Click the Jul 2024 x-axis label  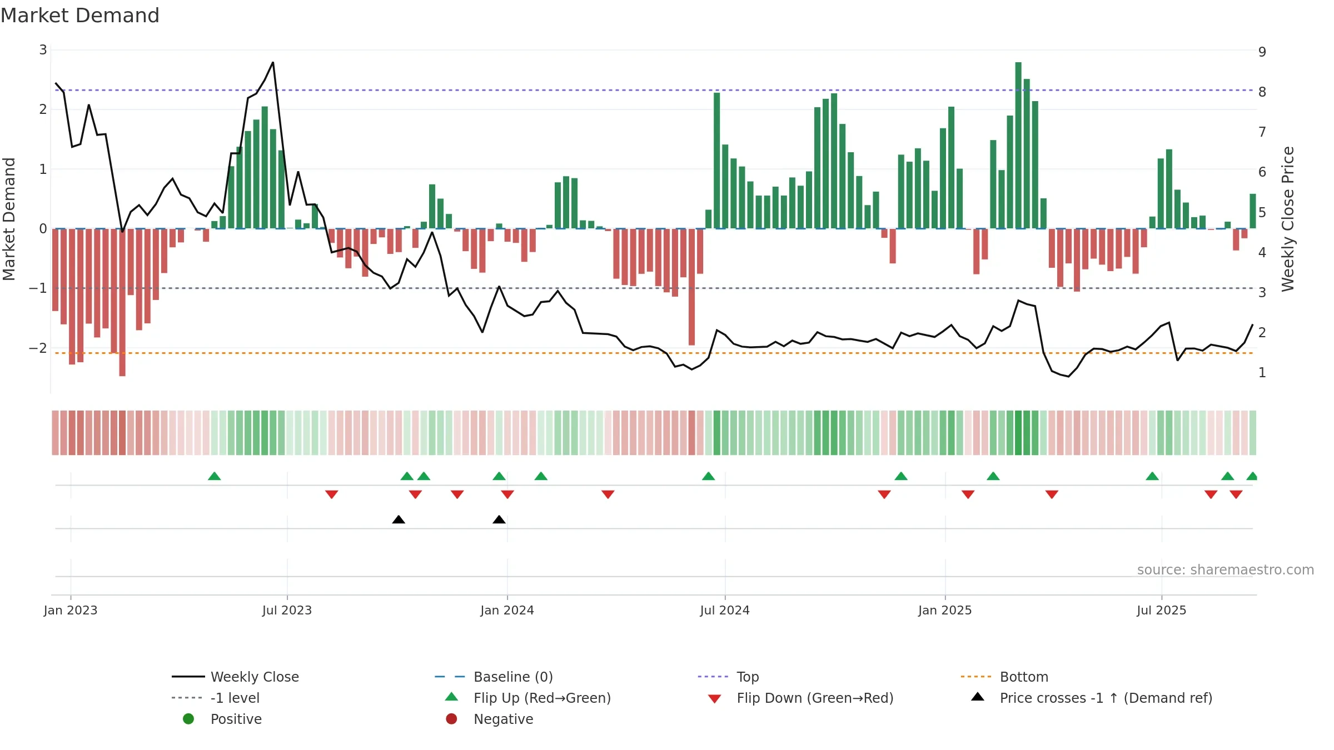pos(725,611)
